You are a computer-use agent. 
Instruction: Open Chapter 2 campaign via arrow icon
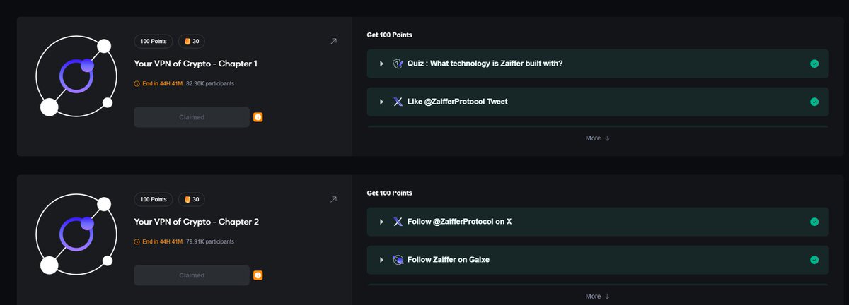(334, 200)
